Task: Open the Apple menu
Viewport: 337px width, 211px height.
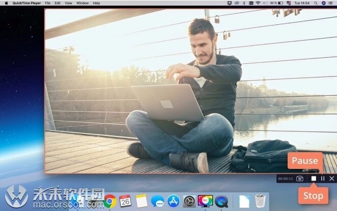Action: point(6,3)
